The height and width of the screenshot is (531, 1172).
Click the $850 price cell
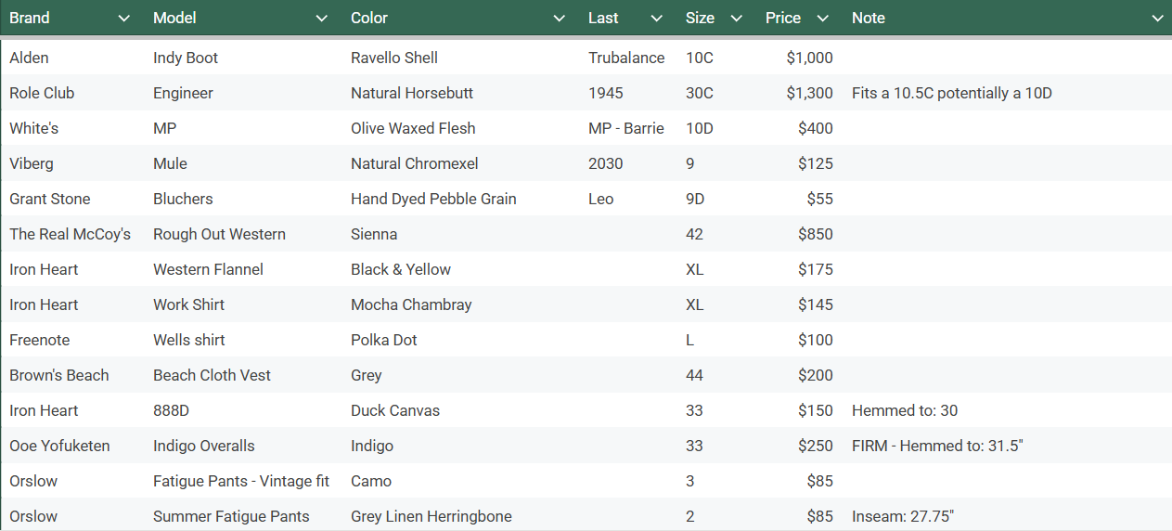(816, 234)
